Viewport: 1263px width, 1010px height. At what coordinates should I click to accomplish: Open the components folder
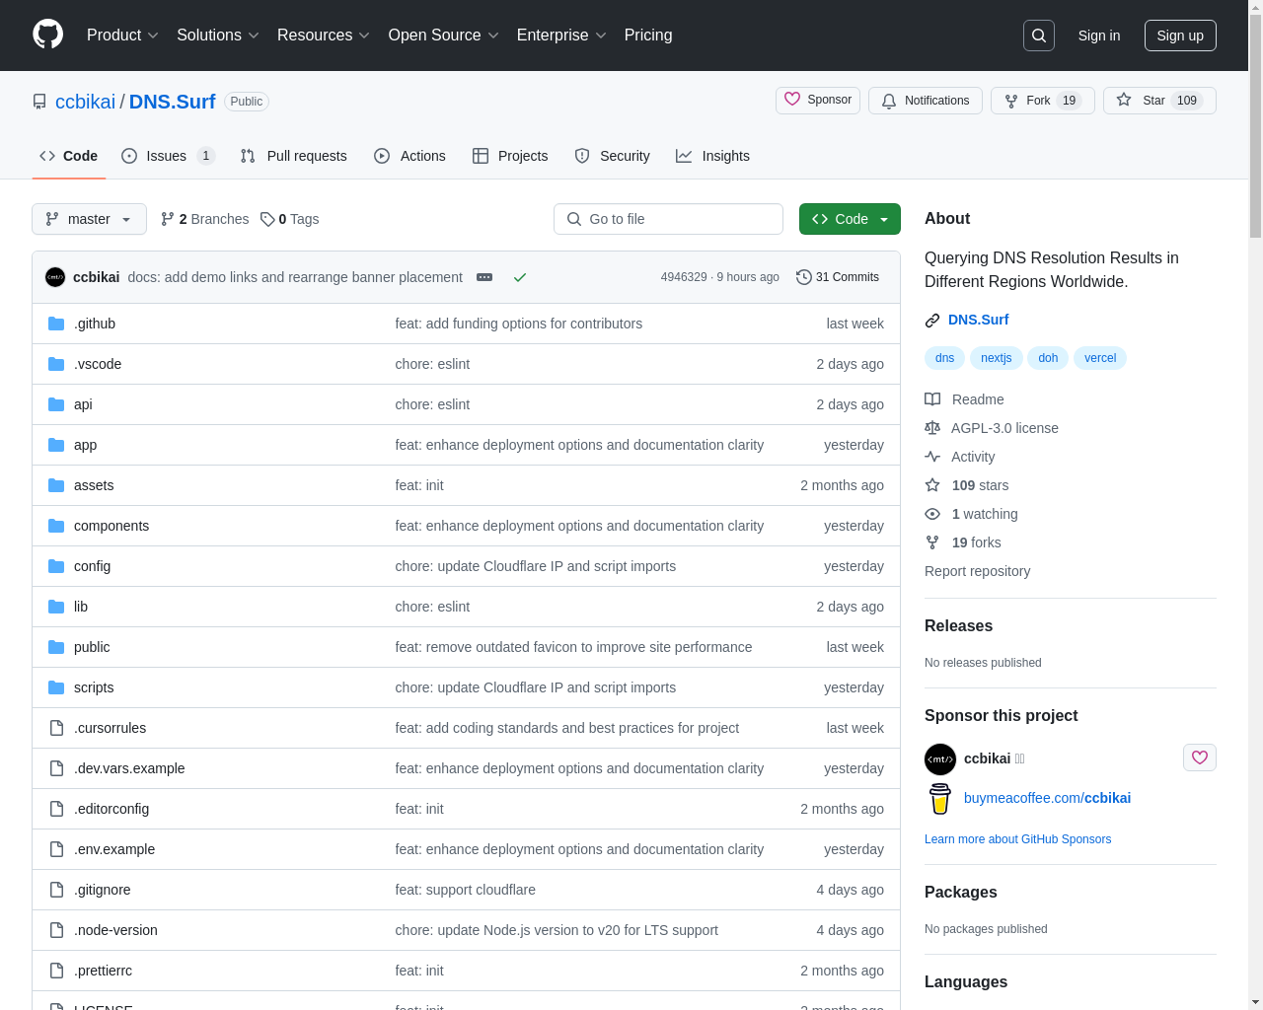(111, 526)
